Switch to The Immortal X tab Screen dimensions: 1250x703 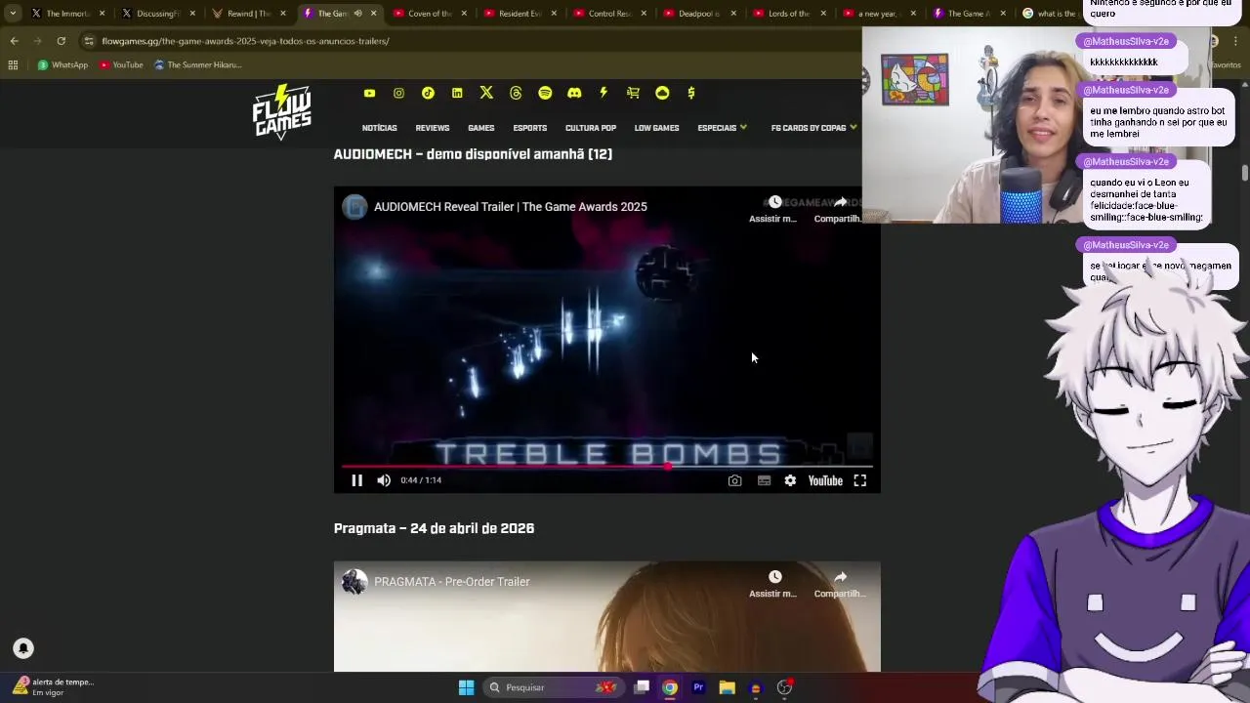pyautogui.click(x=67, y=14)
